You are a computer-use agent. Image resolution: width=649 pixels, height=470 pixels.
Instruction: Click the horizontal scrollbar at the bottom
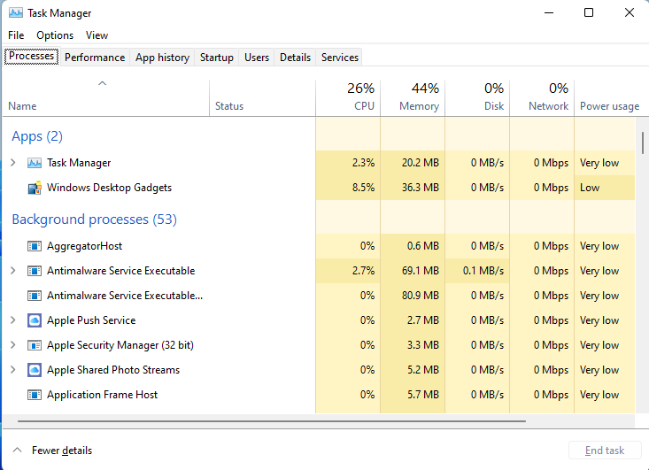pos(266,422)
